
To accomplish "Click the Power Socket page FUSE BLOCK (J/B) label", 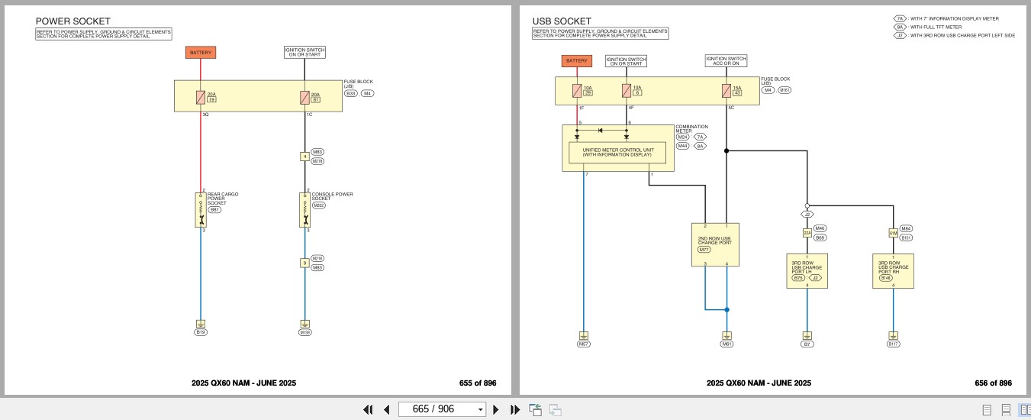I will pos(359,84).
